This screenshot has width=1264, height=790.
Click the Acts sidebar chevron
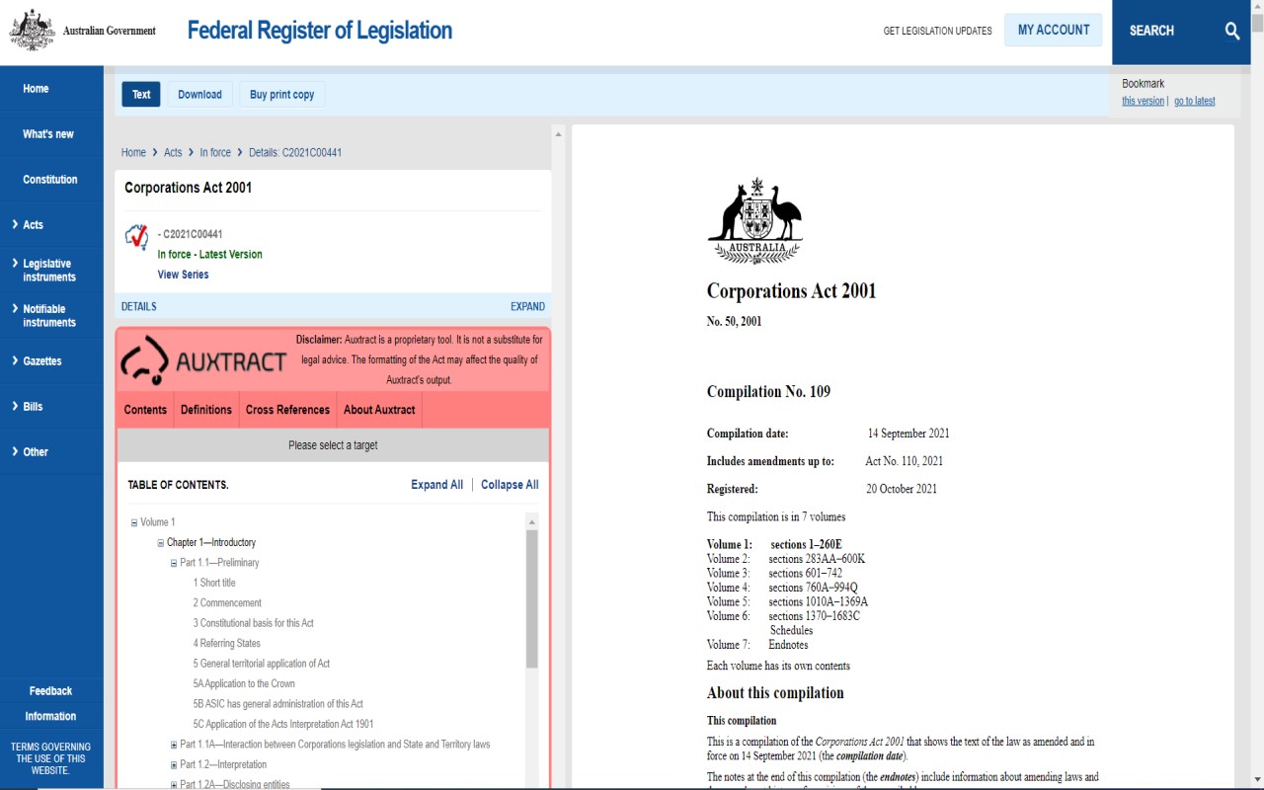click(x=14, y=224)
